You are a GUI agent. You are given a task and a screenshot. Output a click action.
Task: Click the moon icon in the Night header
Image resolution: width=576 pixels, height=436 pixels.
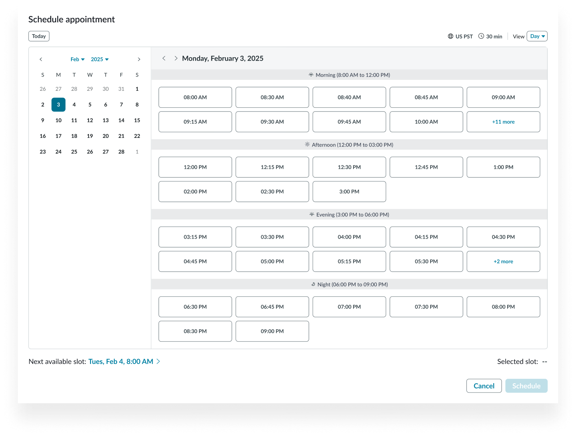[x=313, y=284]
